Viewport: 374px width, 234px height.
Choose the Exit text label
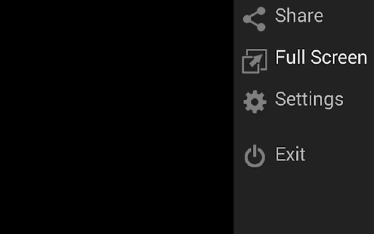coord(290,154)
